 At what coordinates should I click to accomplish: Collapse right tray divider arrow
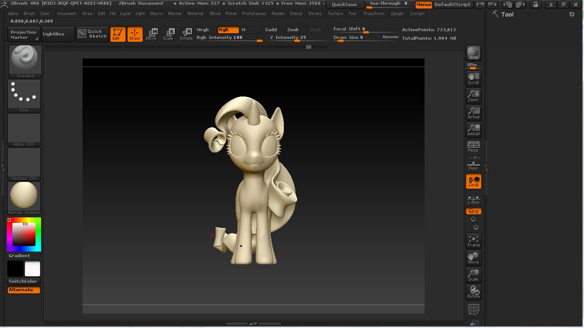coord(486,169)
